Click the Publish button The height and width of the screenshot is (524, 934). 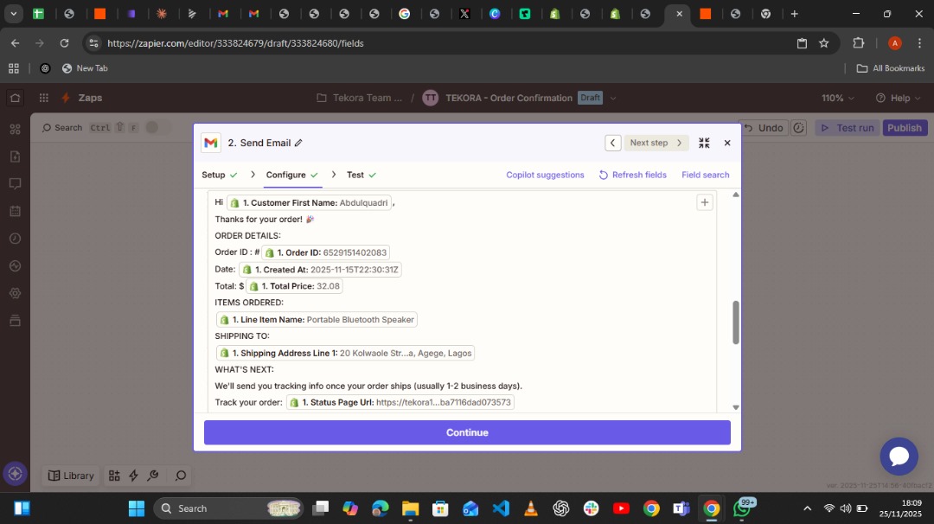pos(905,127)
